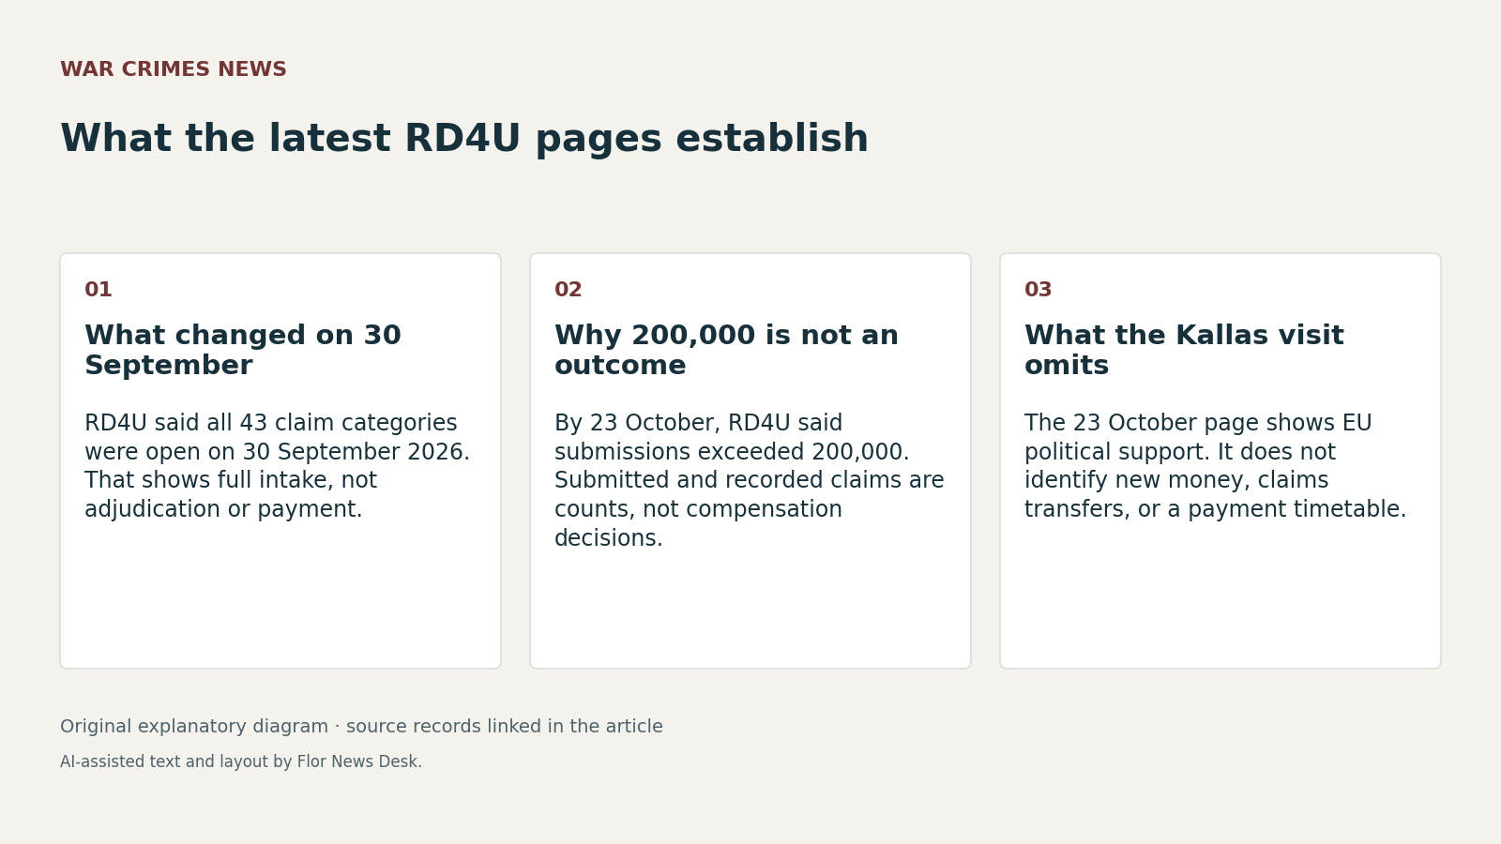Click the 'Original explanatory diagram' source note
1501x844 pixels.
pos(361,727)
